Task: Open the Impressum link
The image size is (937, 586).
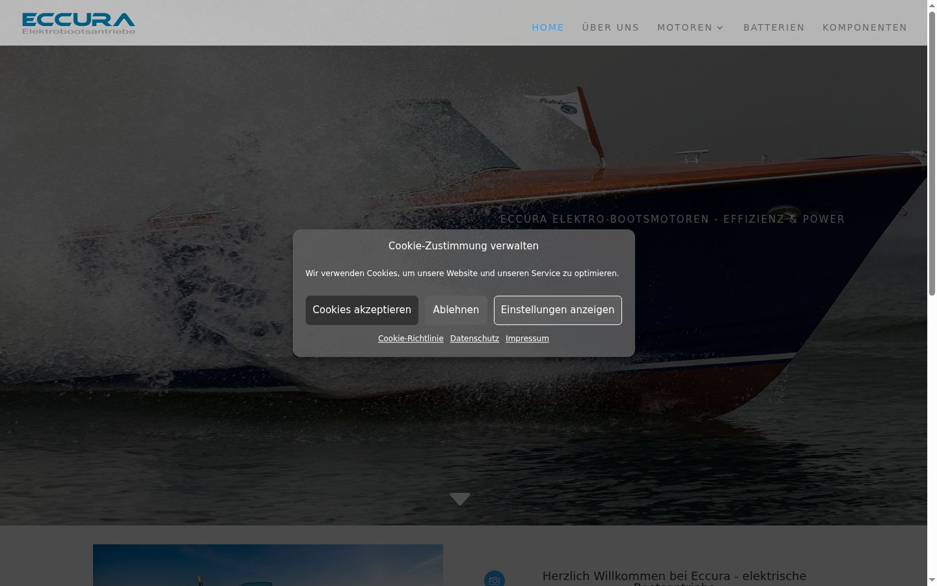Action: point(527,339)
